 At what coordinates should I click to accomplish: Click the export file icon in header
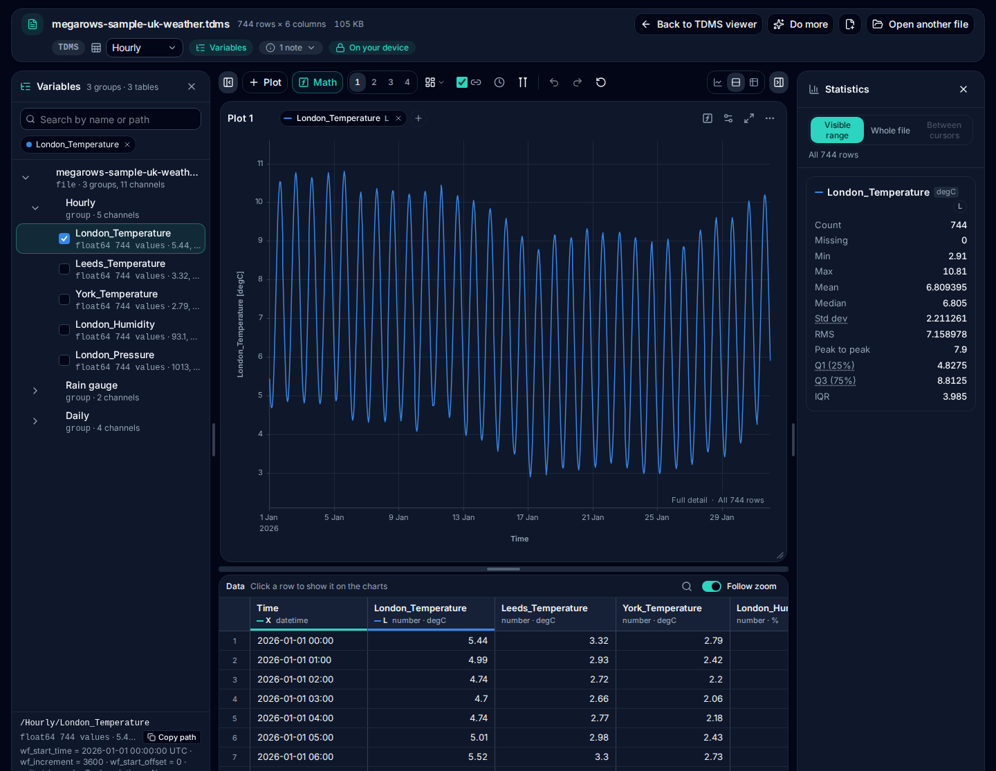[850, 24]
